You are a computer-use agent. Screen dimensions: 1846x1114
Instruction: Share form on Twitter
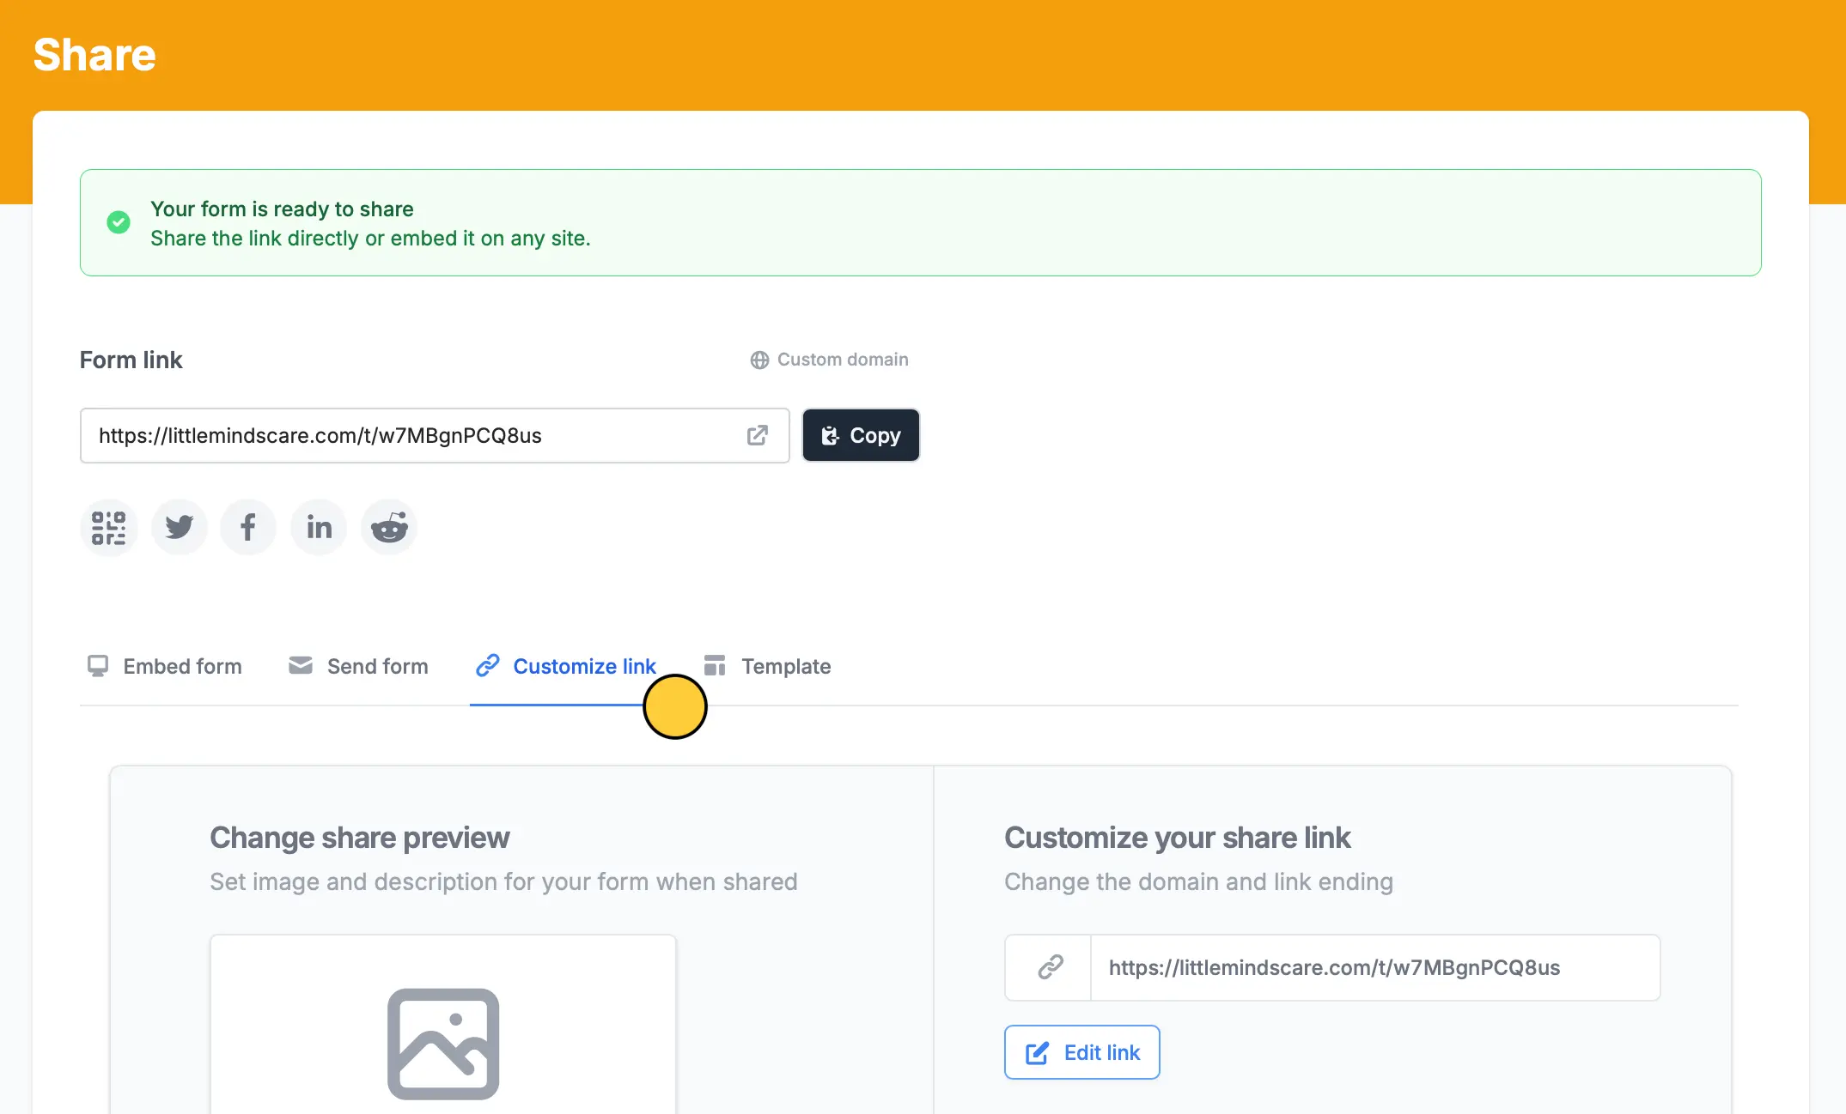coord(180,528)
